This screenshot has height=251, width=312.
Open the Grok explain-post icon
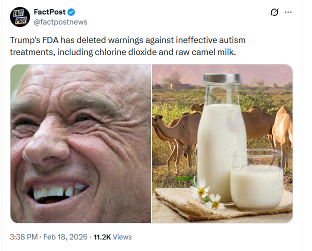(273, 12)
